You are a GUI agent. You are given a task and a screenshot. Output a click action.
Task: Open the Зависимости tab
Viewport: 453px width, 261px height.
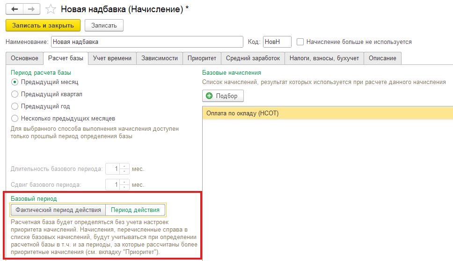pos(160,58)
